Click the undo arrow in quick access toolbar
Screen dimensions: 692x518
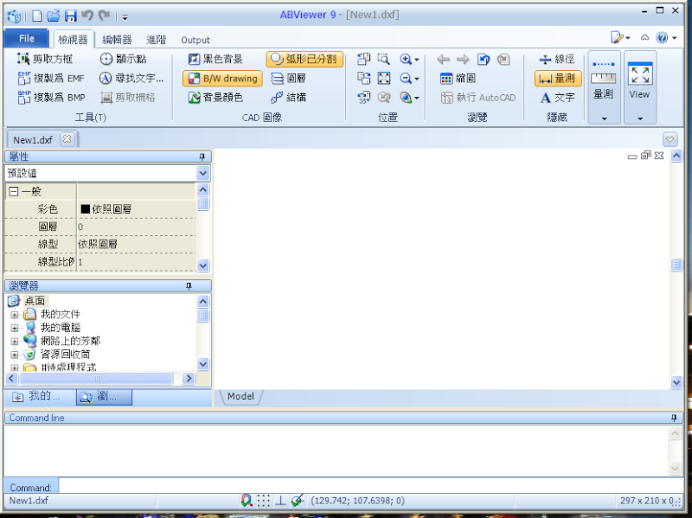(87, 16)
